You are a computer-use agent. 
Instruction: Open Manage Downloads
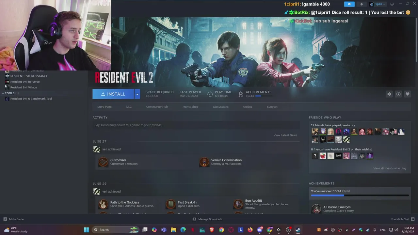(x=207, y=219)
